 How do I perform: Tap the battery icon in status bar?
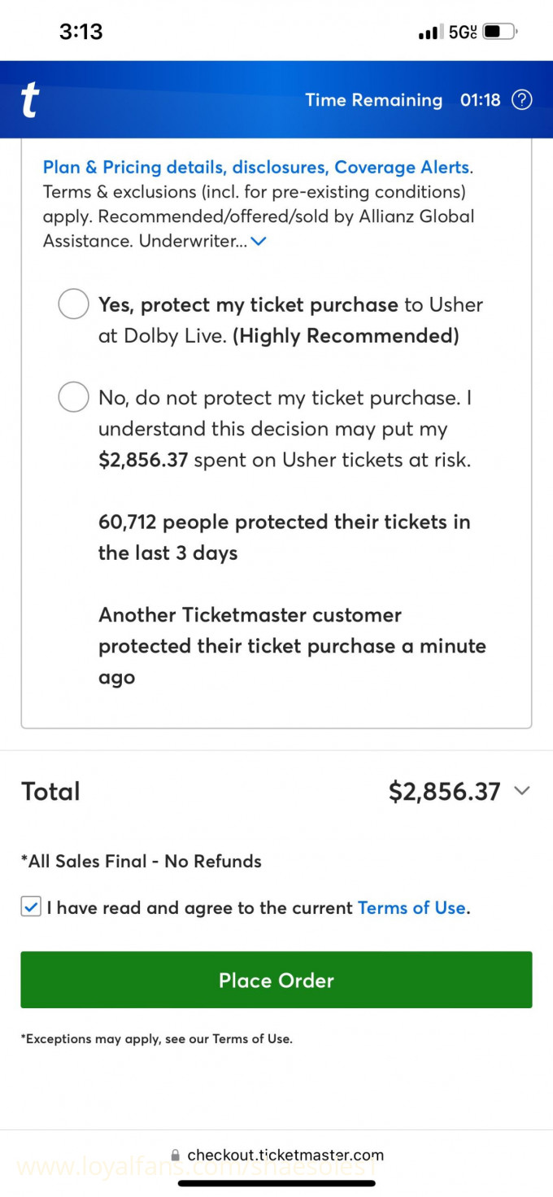pyautogui.click(x=499, y=33)
